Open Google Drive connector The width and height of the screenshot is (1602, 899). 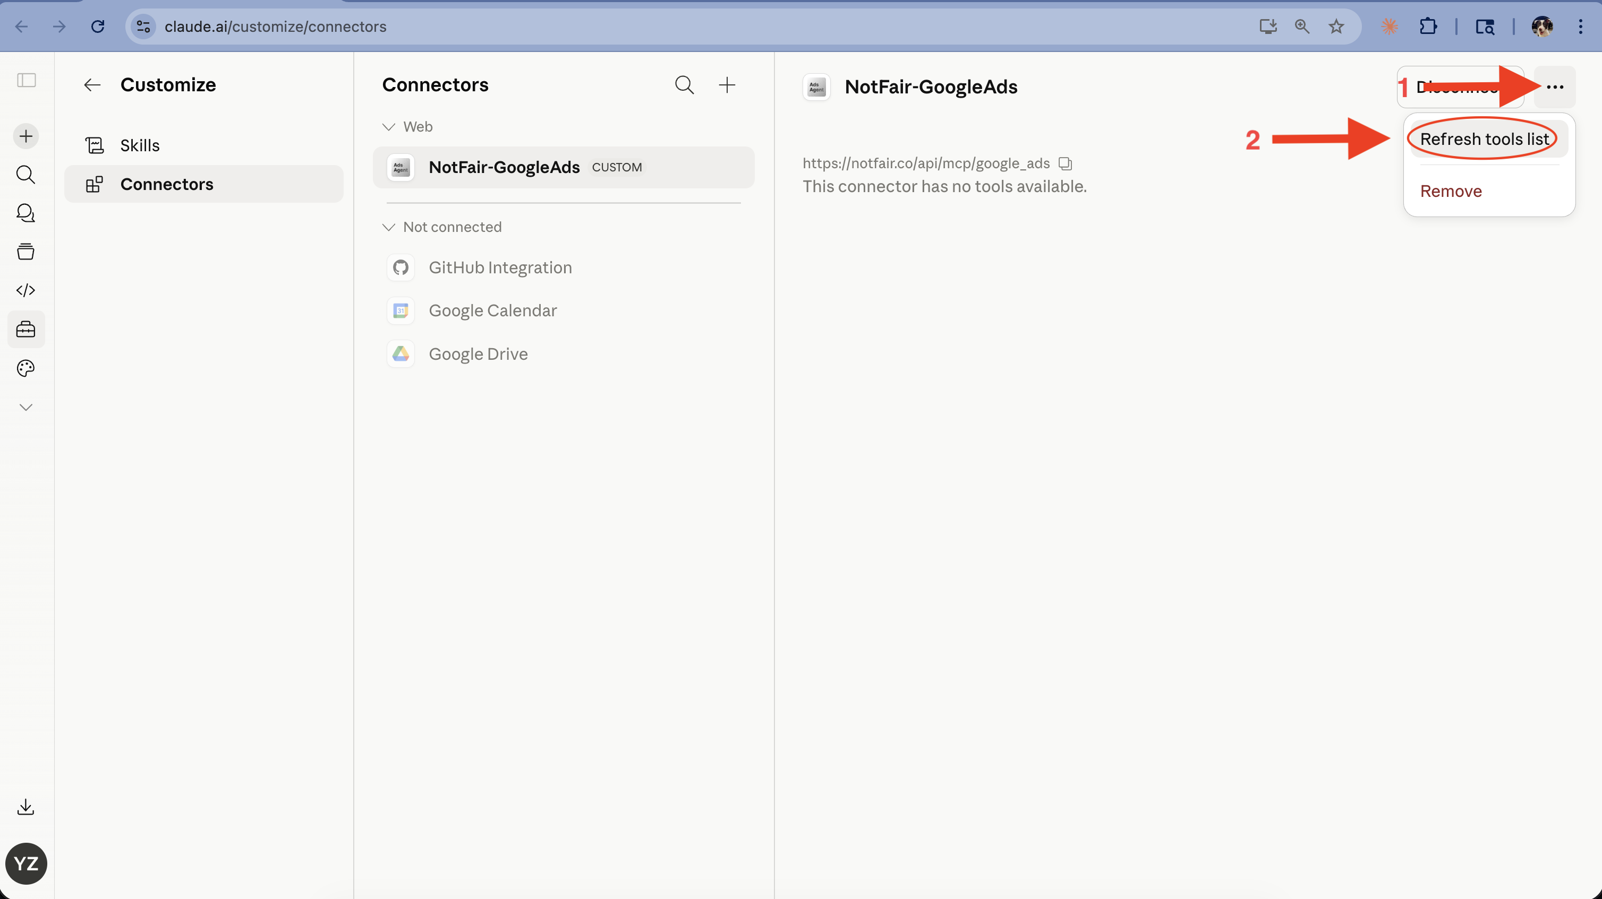click(x=564, y=354)
